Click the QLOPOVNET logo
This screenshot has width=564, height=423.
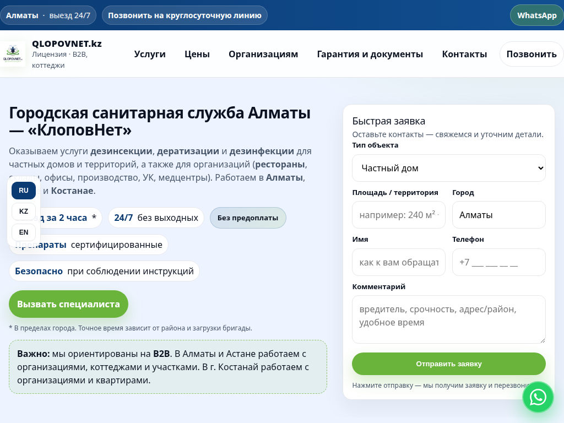click(14, 54)
